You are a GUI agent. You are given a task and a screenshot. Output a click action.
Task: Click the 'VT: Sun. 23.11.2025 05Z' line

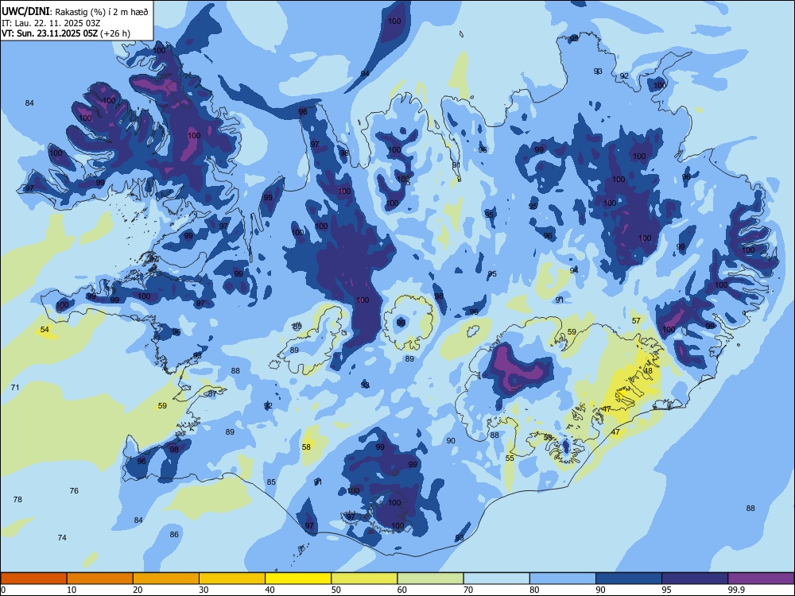49,33
